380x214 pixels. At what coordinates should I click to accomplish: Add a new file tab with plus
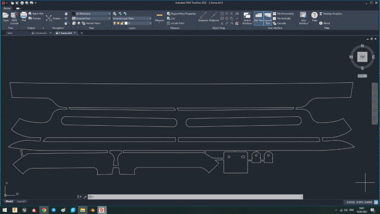[x=82, y=33]
